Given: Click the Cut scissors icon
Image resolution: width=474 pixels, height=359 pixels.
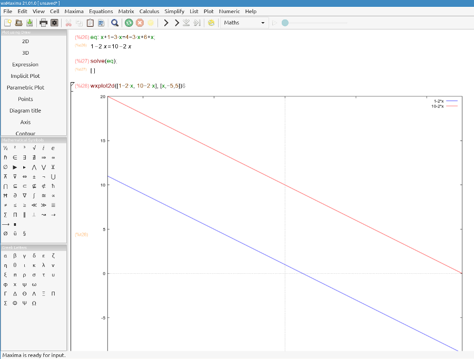Looking at the screenshot, I should [x=68, y=23].
